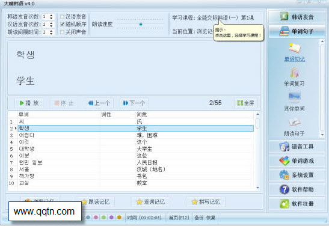Click sidebar scroll-down arrow near 朗读句子

(x=322, y=135)
